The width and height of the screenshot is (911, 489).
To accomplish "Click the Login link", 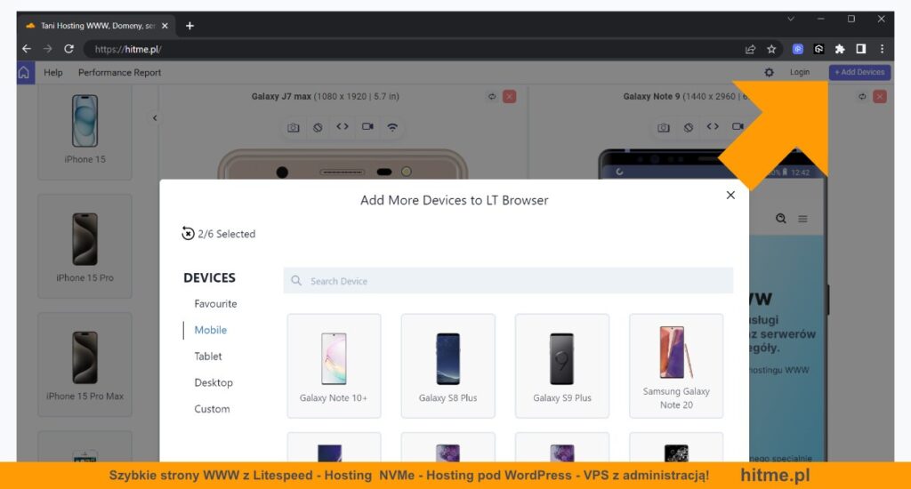I will [800, 72].
